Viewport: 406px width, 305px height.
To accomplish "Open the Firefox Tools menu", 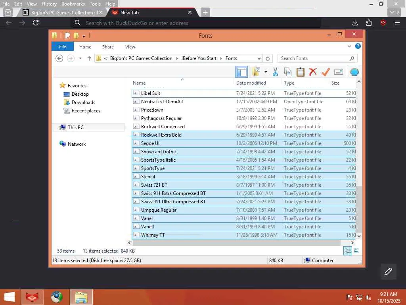I will [x=95, y=4].
